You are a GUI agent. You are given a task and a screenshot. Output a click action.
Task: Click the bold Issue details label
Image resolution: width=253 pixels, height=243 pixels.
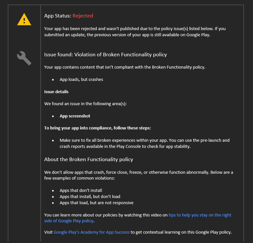pyautogui.click(x=56, y=92)
